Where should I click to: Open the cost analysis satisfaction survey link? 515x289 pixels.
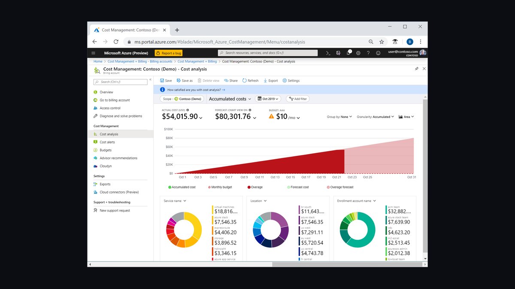[196, 90]
